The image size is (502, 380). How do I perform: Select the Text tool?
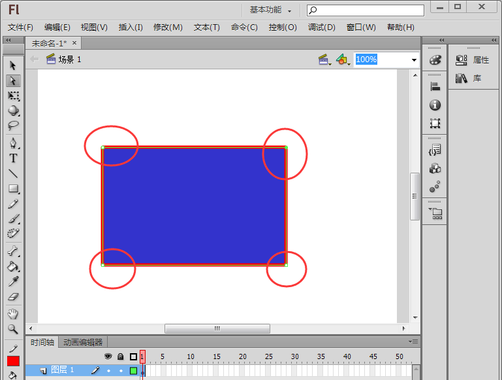pos(13,158)
